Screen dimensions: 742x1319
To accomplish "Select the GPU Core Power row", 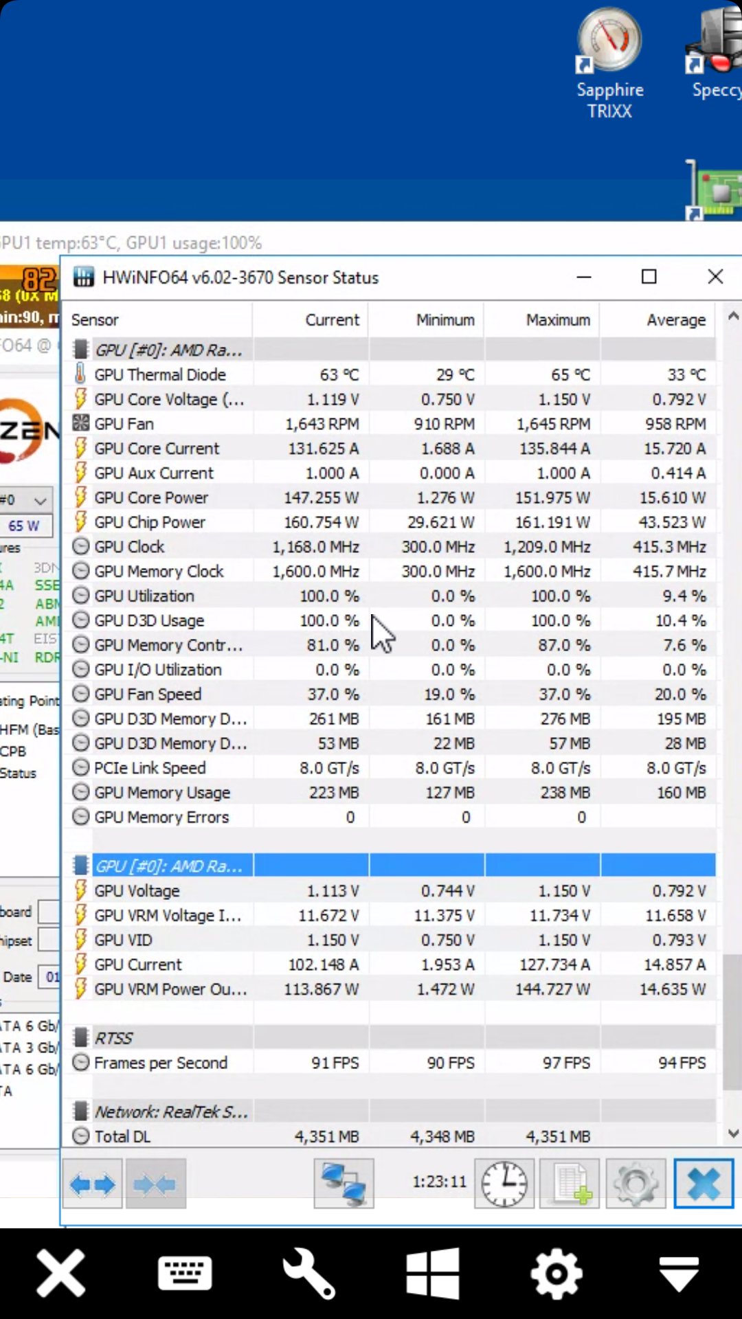I will 390,497.
